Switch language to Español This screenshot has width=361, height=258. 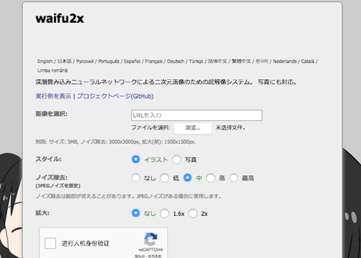coord(132,61)
